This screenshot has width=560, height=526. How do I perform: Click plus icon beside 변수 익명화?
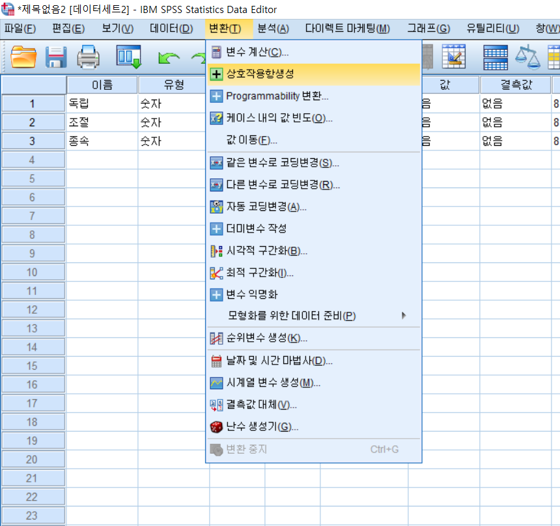coord(216,295)
